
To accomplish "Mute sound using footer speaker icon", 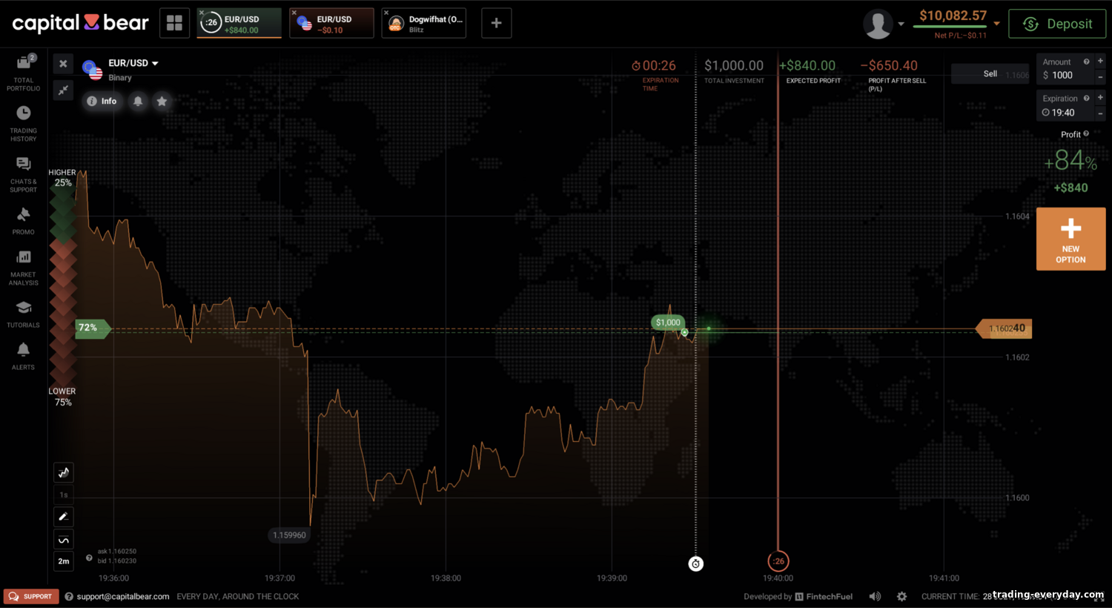I will coord(876,596).
